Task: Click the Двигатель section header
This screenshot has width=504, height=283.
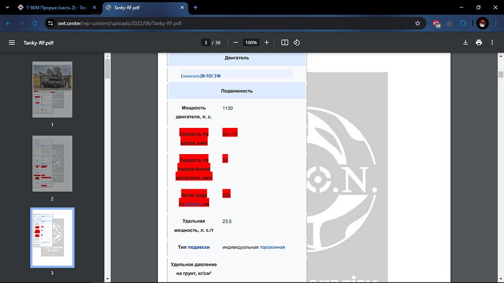Action: (x=237, y=58)
